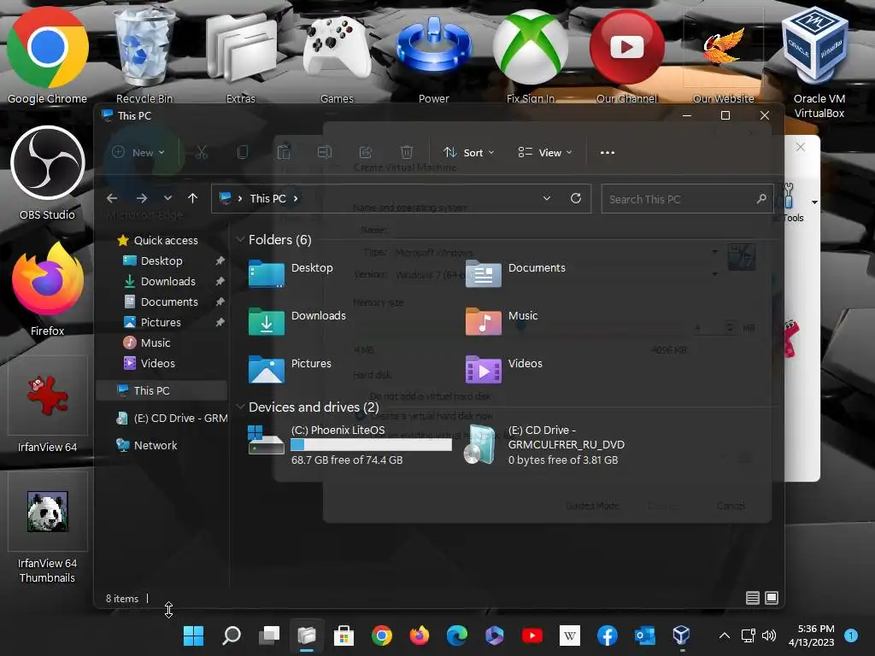
Task: Click the search magnifier in Explorer
Action: pos(761,198)
